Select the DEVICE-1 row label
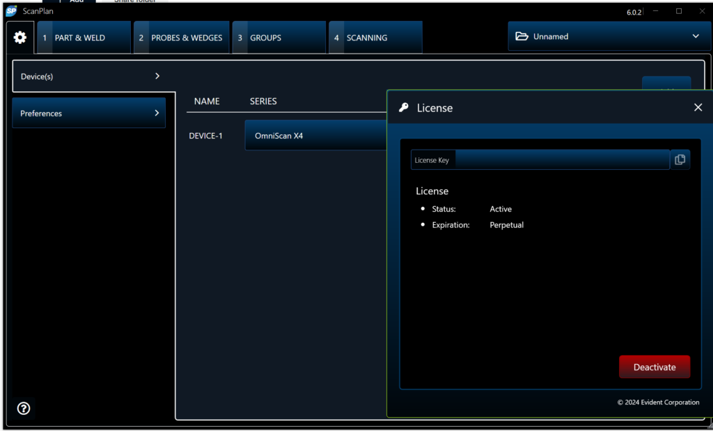 (205, 136)
